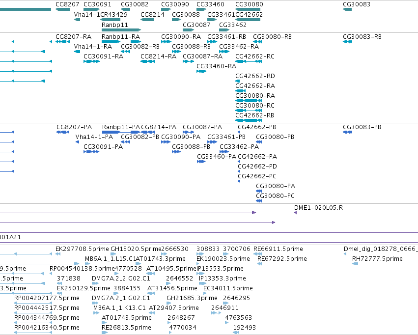Open the CG30082-PB protein label
This screenshot has height=335, width=418.
[x=139, y=137]
